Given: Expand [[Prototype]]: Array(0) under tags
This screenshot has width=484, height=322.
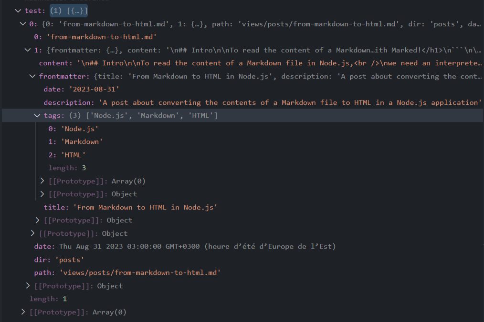Looking at the screenshot, I should coord(42,181).
